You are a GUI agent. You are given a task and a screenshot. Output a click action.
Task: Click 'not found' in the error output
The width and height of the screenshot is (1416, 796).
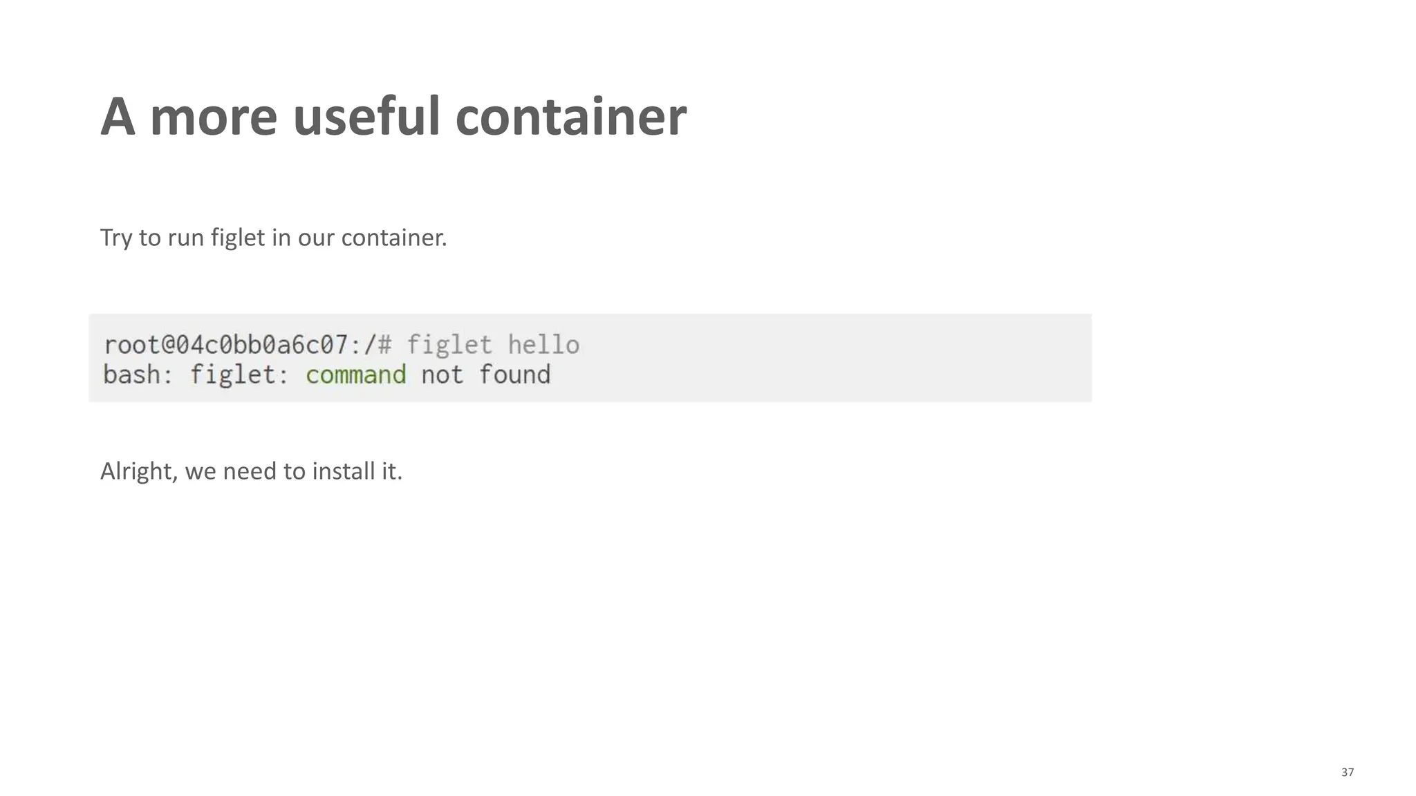(x=485, y=375)
